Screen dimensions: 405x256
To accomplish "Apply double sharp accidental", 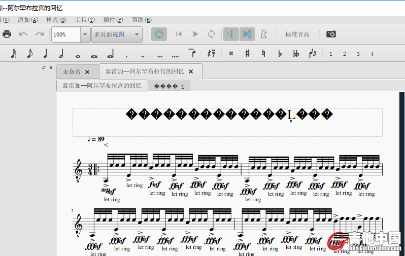I will tap(231, 53).
